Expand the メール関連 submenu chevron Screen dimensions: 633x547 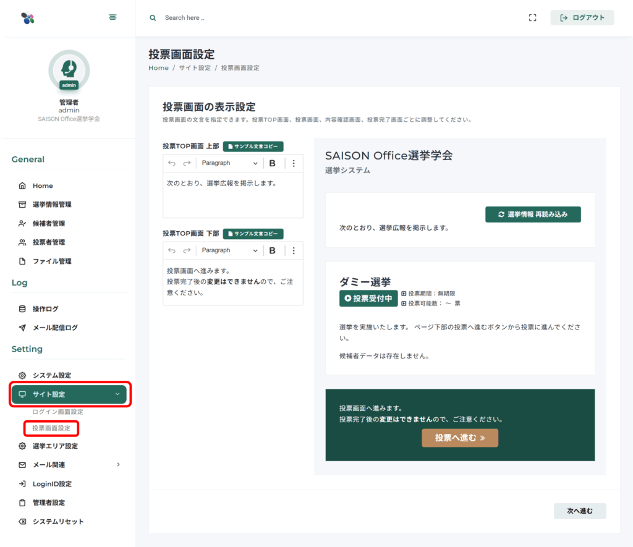click(118, 465)
